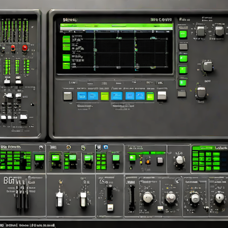Toggle the gray square button between green buttons
Viewport: 228px width, 228px height.
[x=183, y=47]
